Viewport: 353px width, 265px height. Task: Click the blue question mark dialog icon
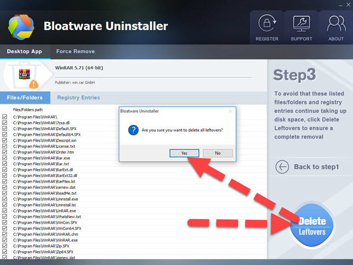[x=133, y=130]
